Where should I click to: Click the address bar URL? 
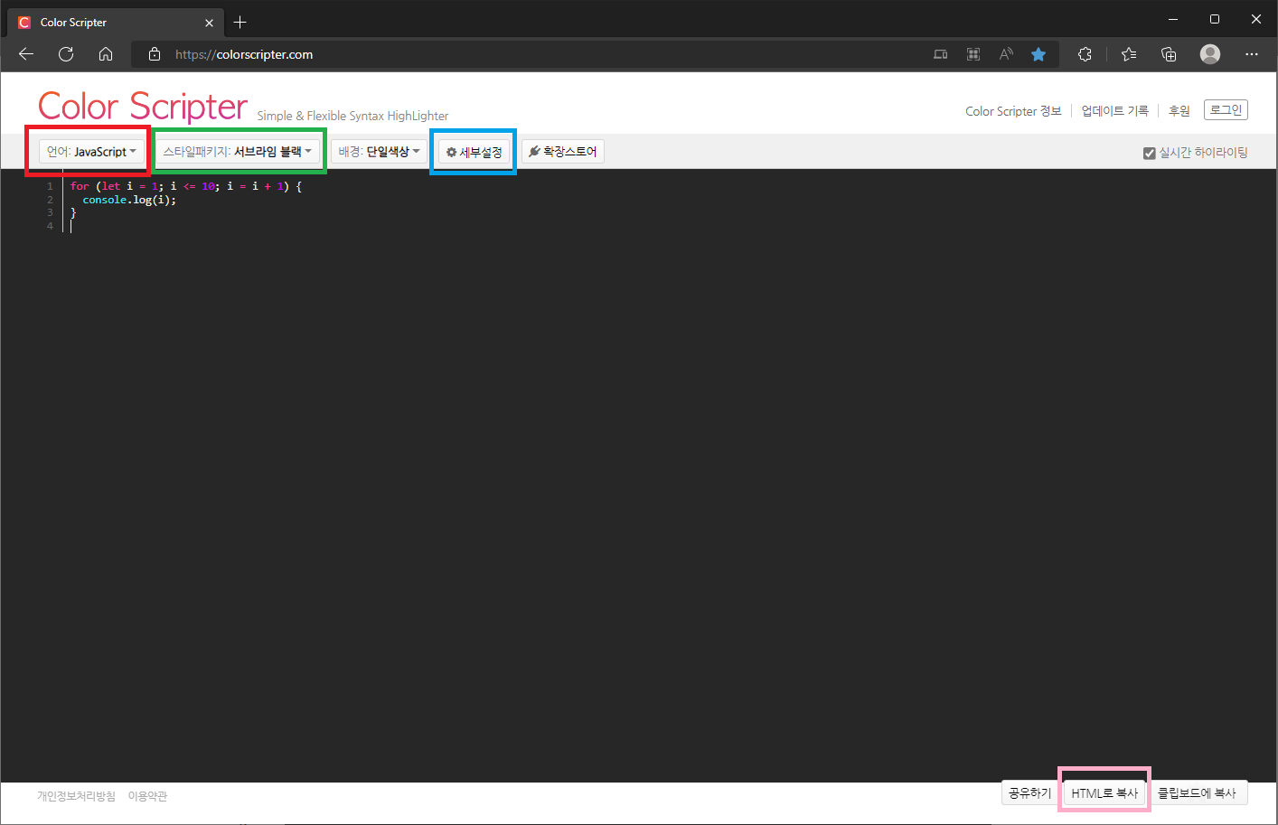(x=244, y=54)
